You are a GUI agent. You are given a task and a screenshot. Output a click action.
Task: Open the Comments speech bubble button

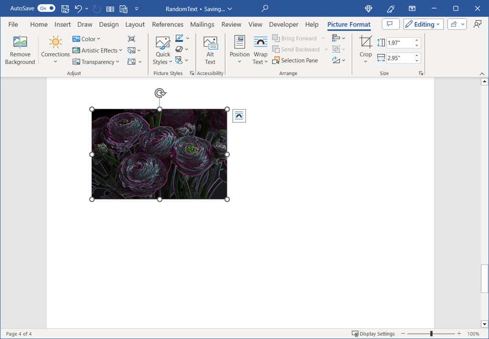coord(391,24)
